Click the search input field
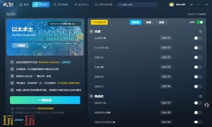Screen dimensions: 212x127 click(137, 5)
